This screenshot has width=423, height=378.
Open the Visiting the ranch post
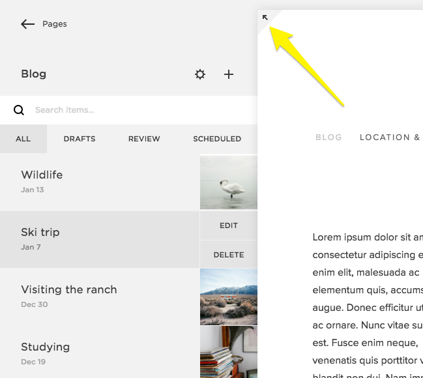(x=98, y=296)
